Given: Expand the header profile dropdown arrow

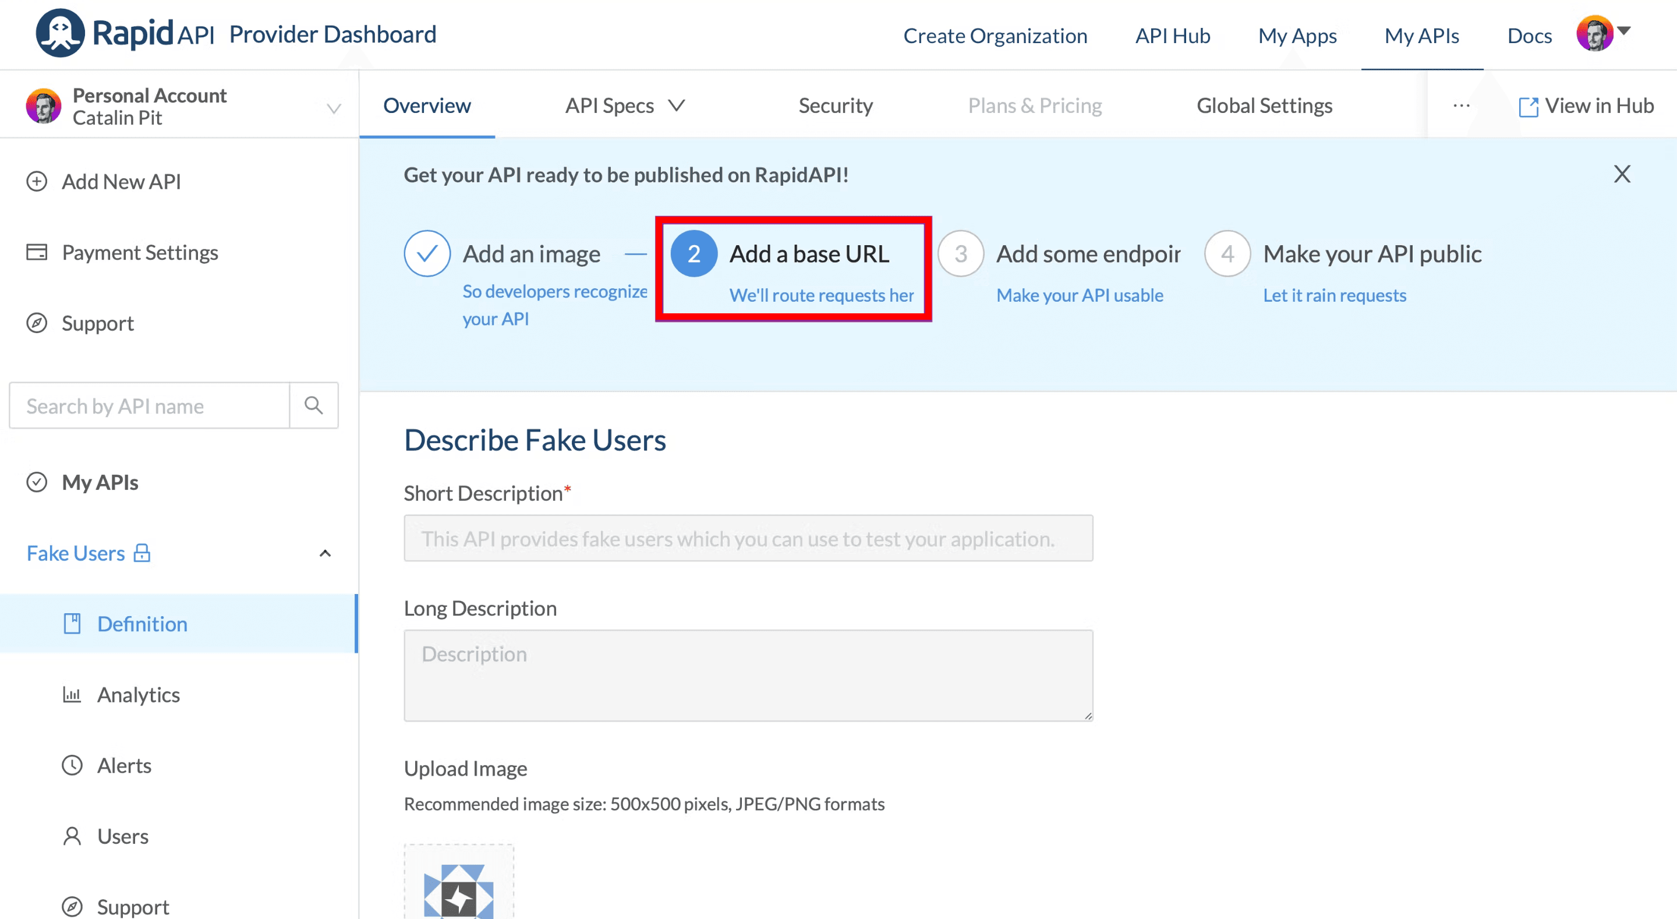Looking at the screenshot, I should pos(1624,30).
